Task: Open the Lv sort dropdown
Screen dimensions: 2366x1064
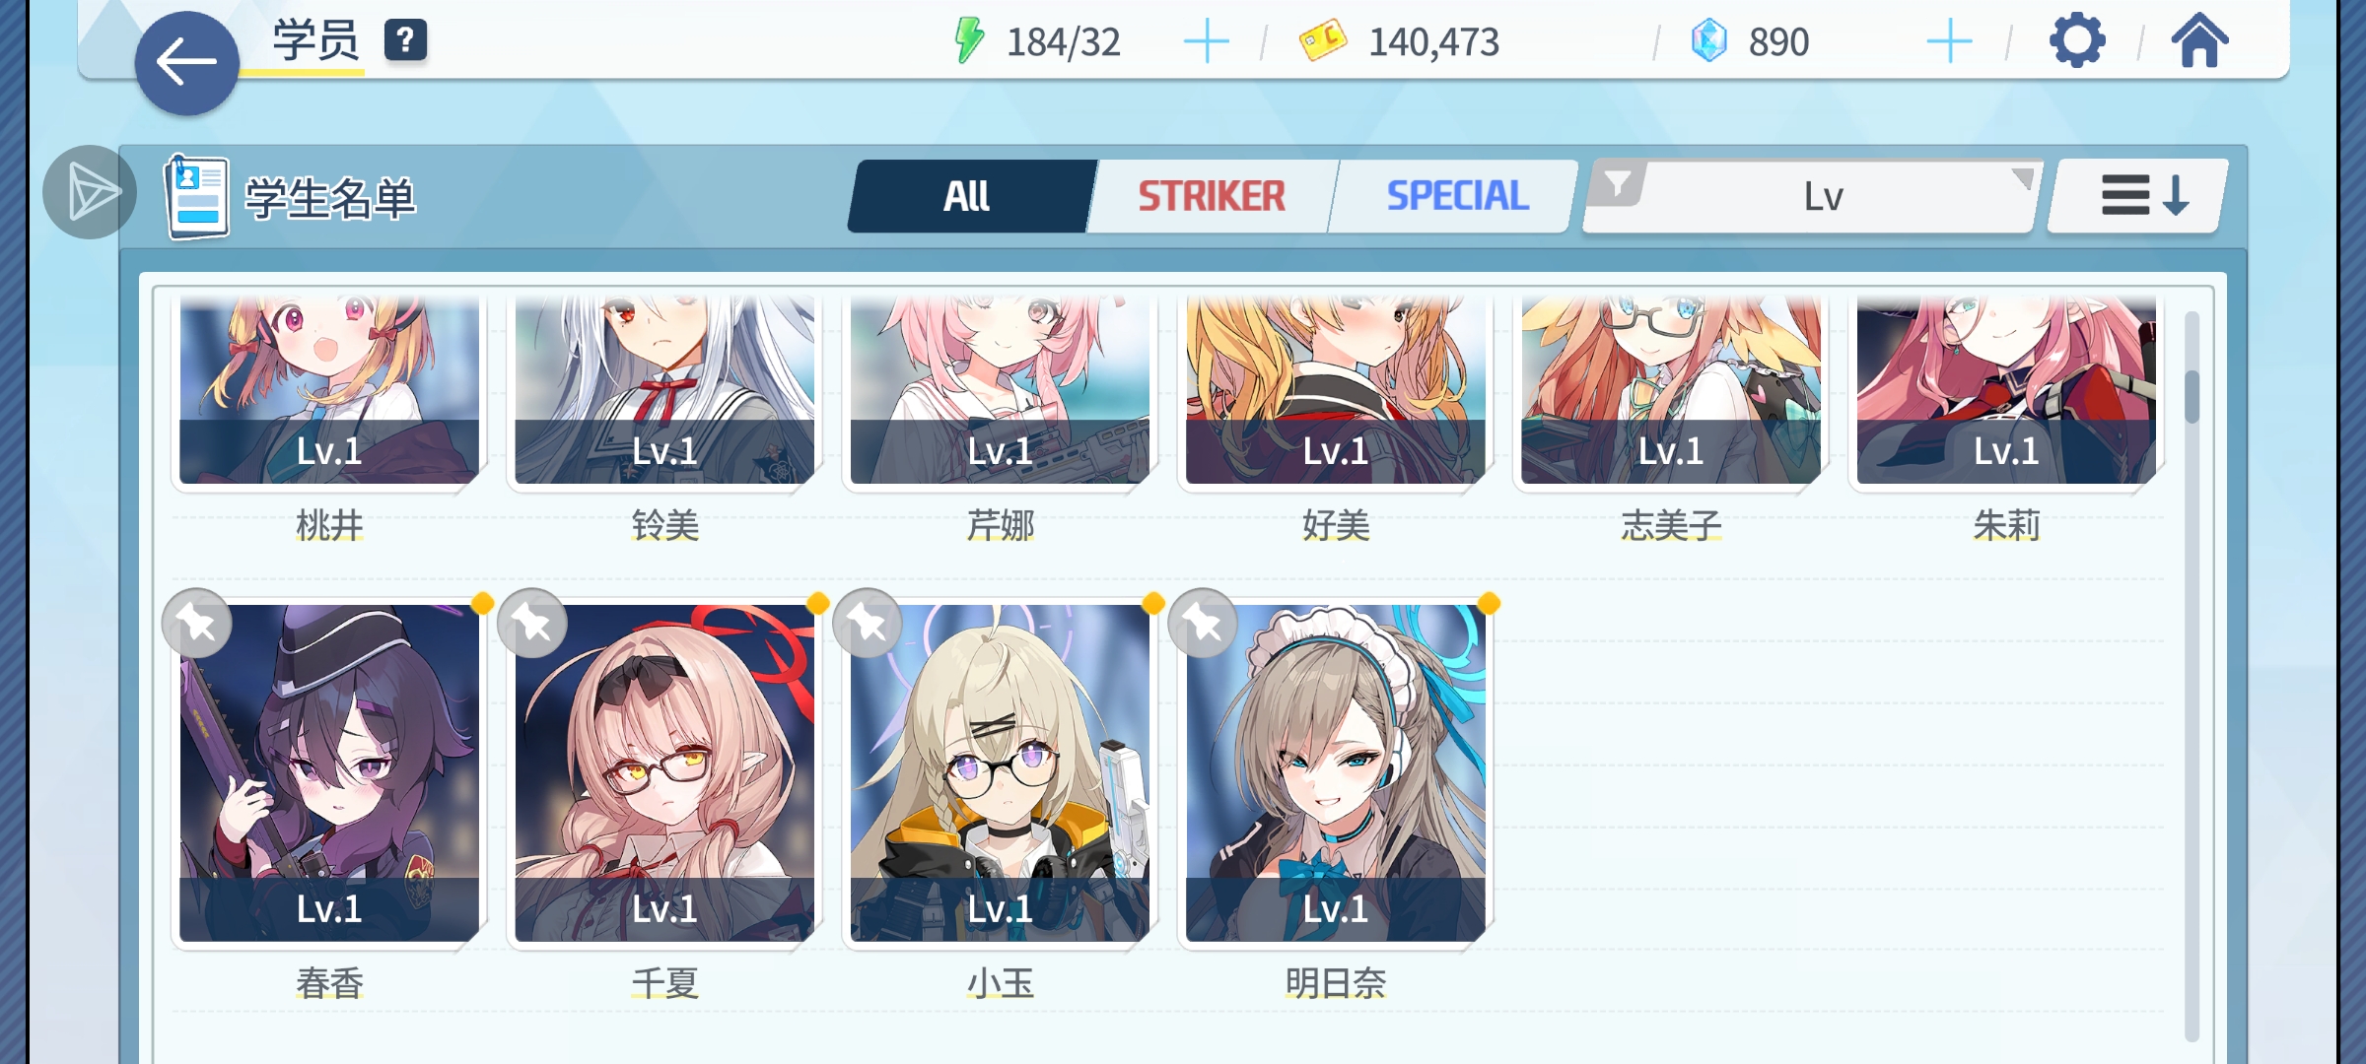Action: pyautogui.click(x=1810, y=196)
